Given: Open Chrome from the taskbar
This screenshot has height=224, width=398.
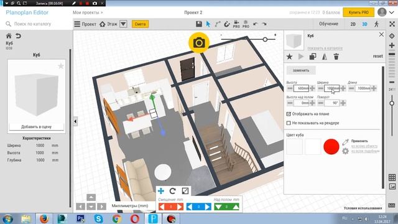Looking at the screenshot, I should tap(117, 218).
